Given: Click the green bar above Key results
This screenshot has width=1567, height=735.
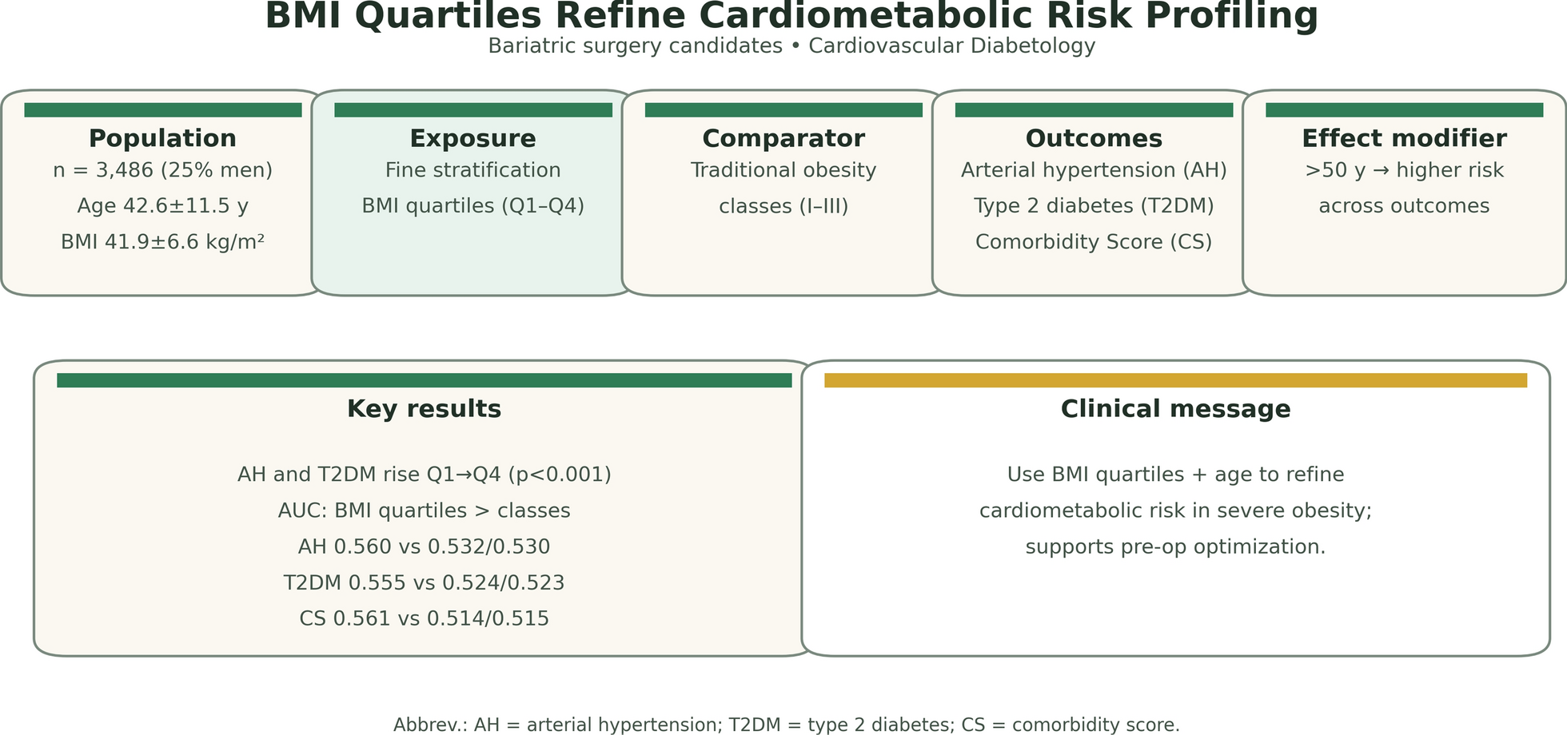Looking at the screenshot, I should pos(424,380).
